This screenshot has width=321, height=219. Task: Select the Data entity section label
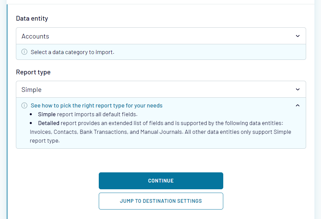click(32, 18)
